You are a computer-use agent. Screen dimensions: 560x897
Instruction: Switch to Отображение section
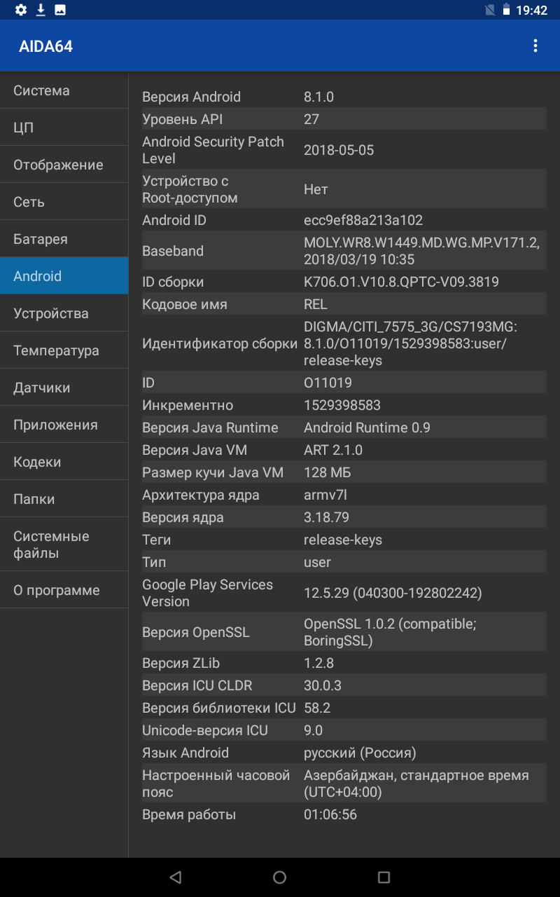coord(64,165)
